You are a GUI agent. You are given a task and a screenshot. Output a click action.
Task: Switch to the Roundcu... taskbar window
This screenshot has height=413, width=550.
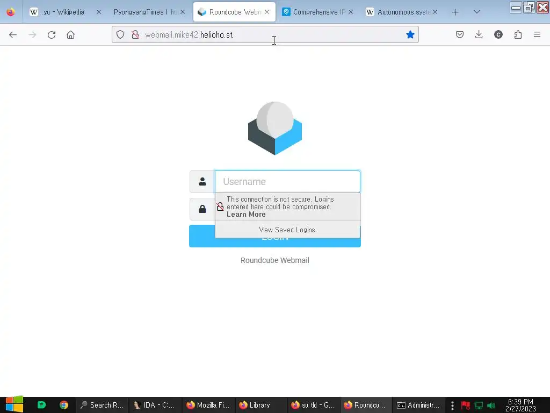tap(366, 405)
